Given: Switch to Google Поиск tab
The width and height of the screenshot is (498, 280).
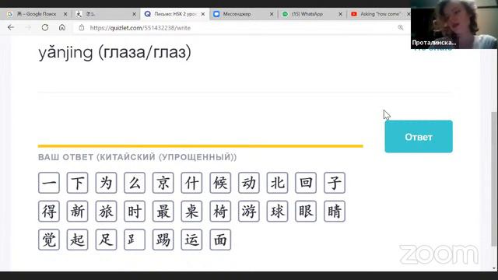Looking at the screenshot, I should (37, 14).
